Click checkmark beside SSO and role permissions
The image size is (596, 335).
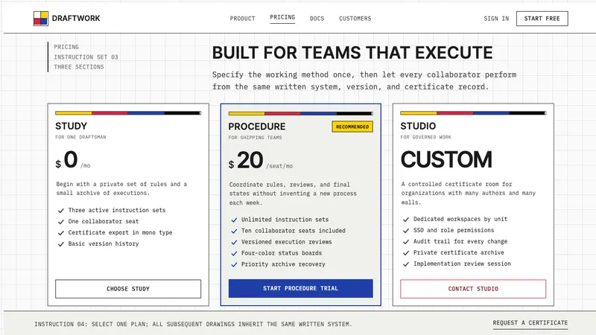click(406, 231)
